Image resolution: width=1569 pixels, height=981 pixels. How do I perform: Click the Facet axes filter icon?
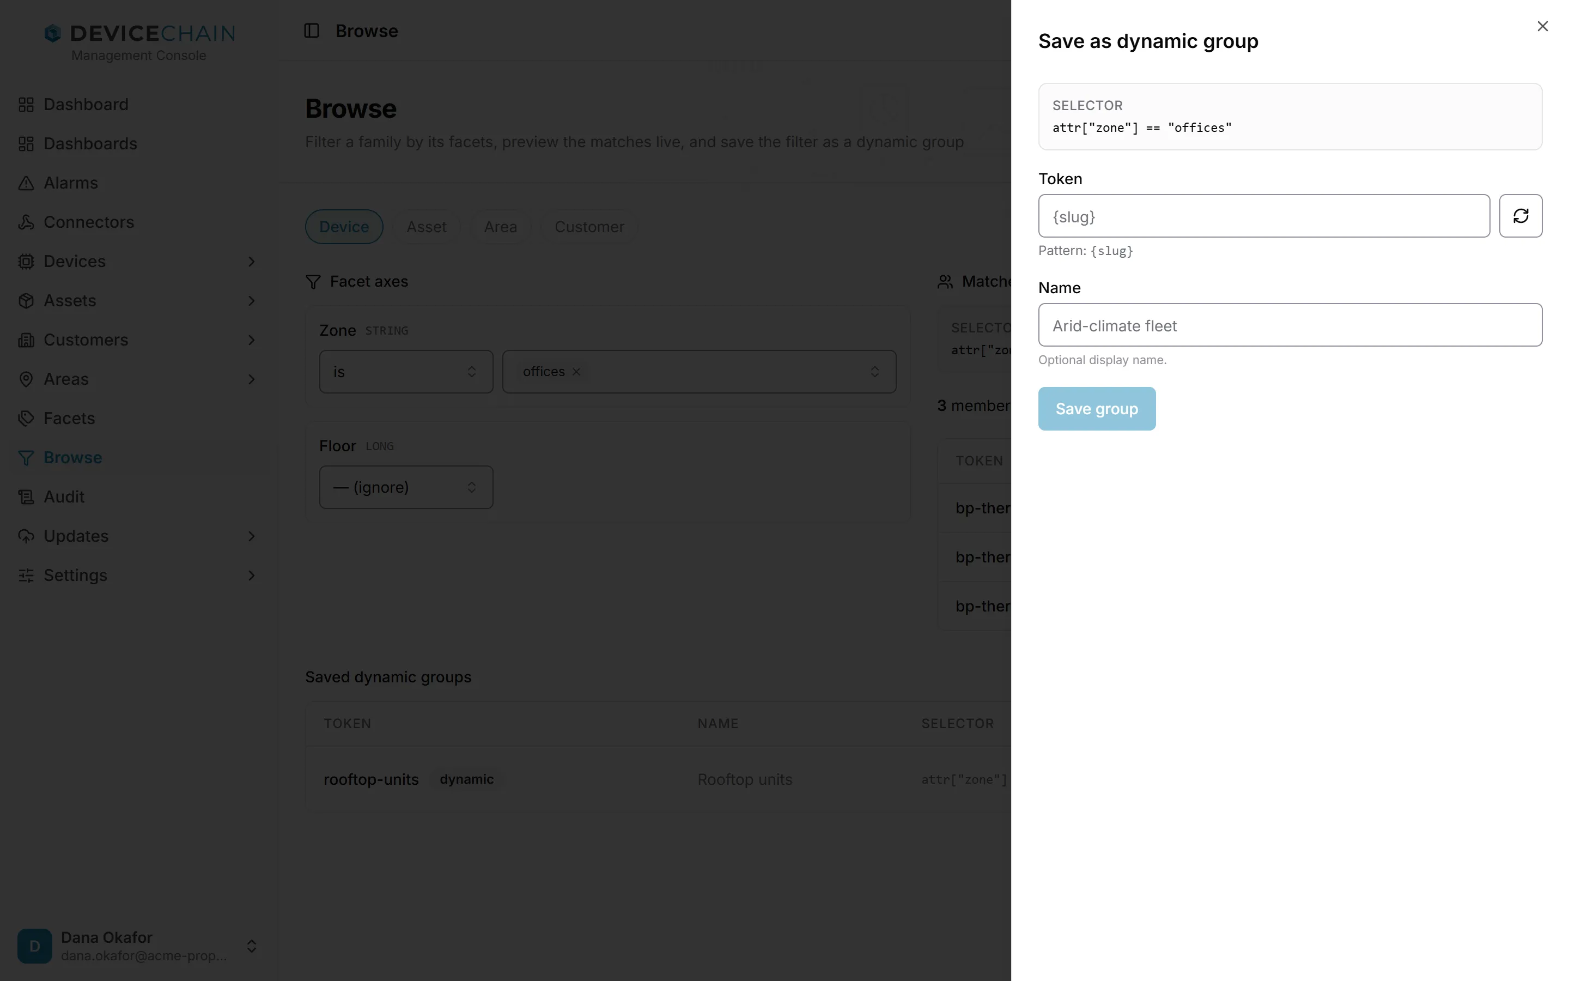[313, 282]
